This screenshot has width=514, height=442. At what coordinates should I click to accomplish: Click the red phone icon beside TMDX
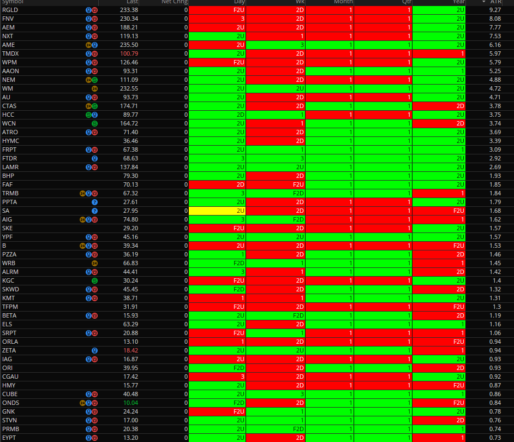coord(95,54)
